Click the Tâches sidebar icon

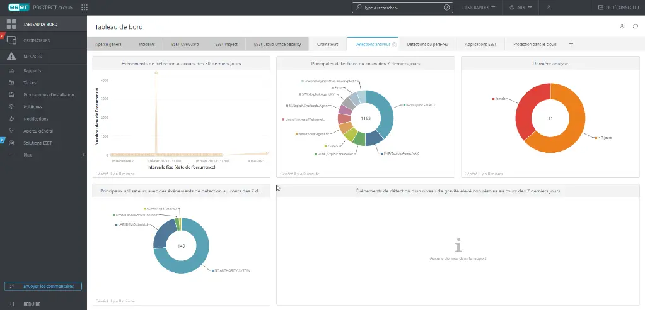(11, 83)
